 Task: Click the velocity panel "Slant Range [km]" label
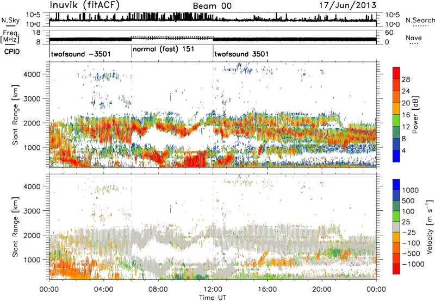15,227
